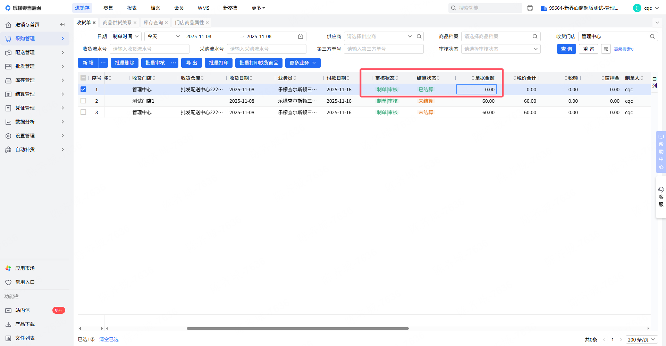Open 进销存首页 home icon
The image size is (666, 346).
coord(8,25)
